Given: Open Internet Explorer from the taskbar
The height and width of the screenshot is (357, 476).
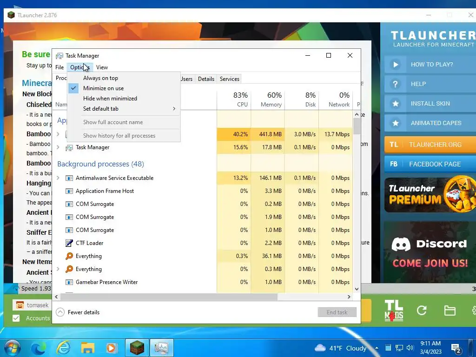Looking at the screenshot, I should [x=63, y=348].
